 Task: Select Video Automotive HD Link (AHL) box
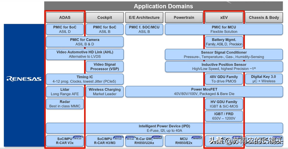(85, 54)
